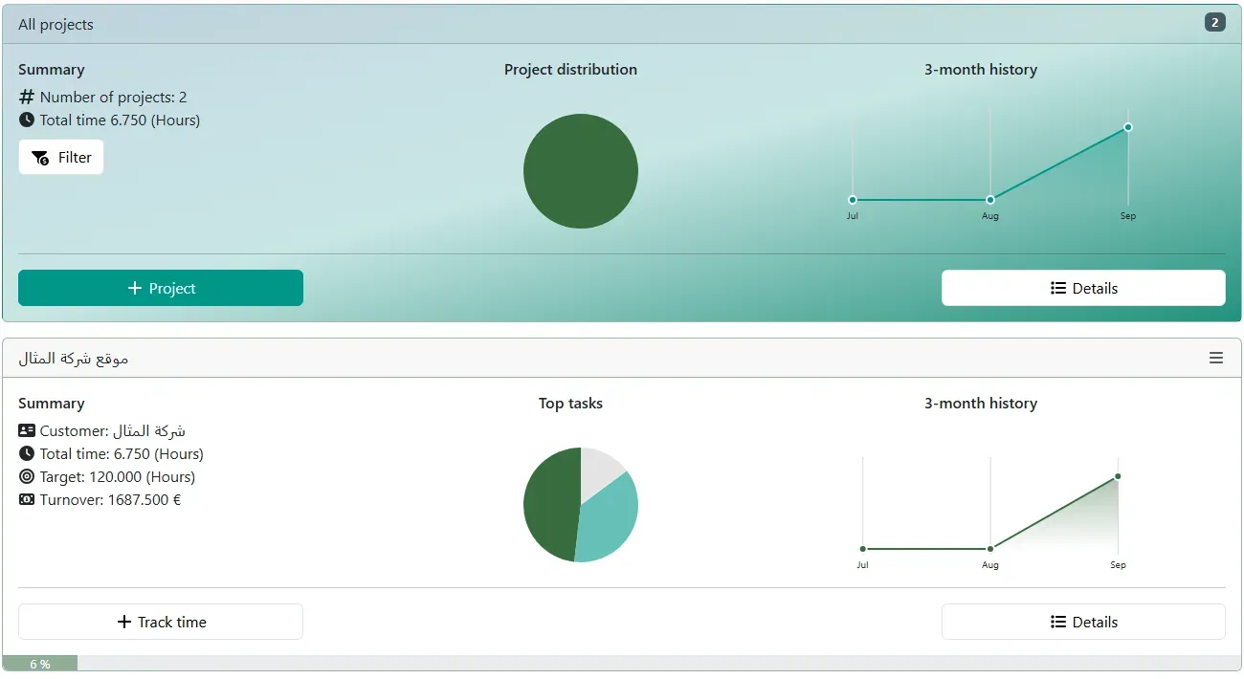Screen dimensions: 1244x679
Task: Select the Sep point in the project history chart
Action: [1118, 476]
